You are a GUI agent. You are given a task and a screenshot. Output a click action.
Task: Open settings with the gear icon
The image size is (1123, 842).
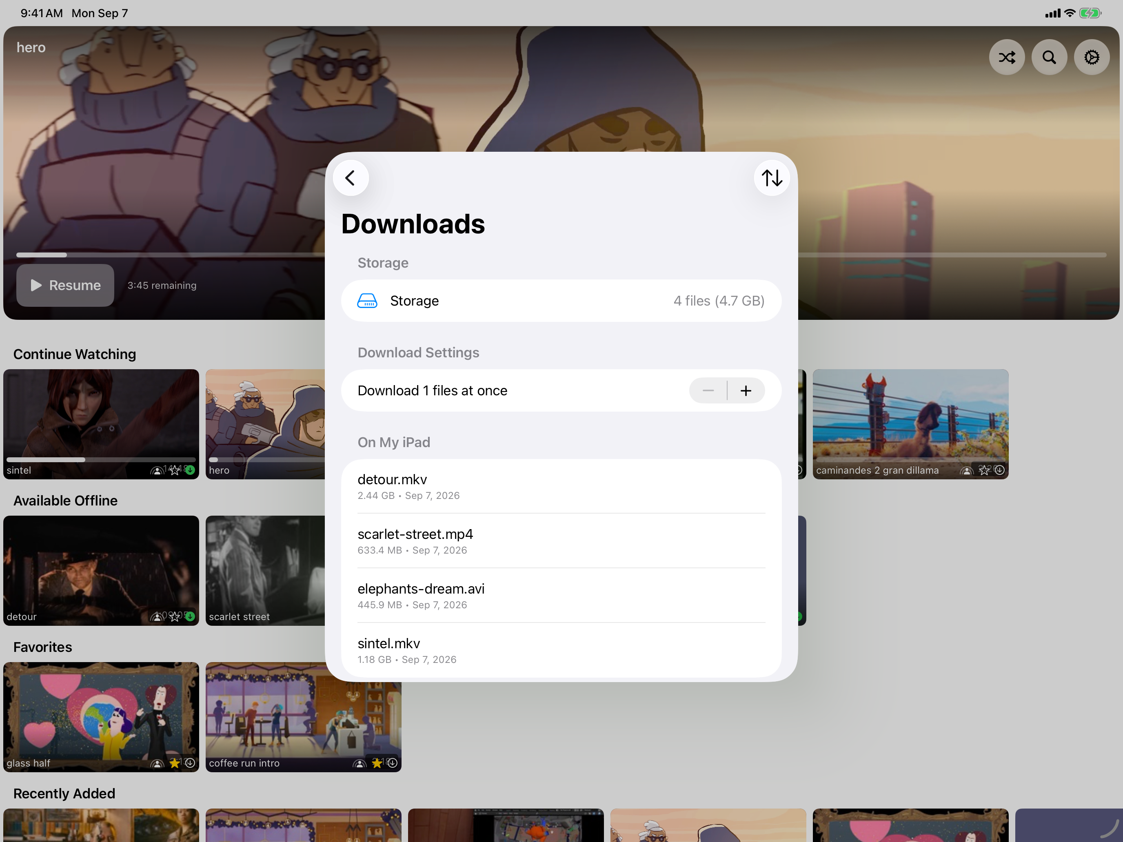pos(1092,58)
